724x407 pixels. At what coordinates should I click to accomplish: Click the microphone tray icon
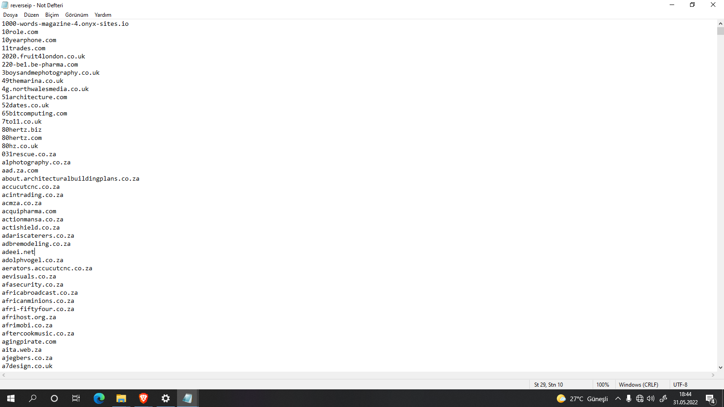click(628, 399)
